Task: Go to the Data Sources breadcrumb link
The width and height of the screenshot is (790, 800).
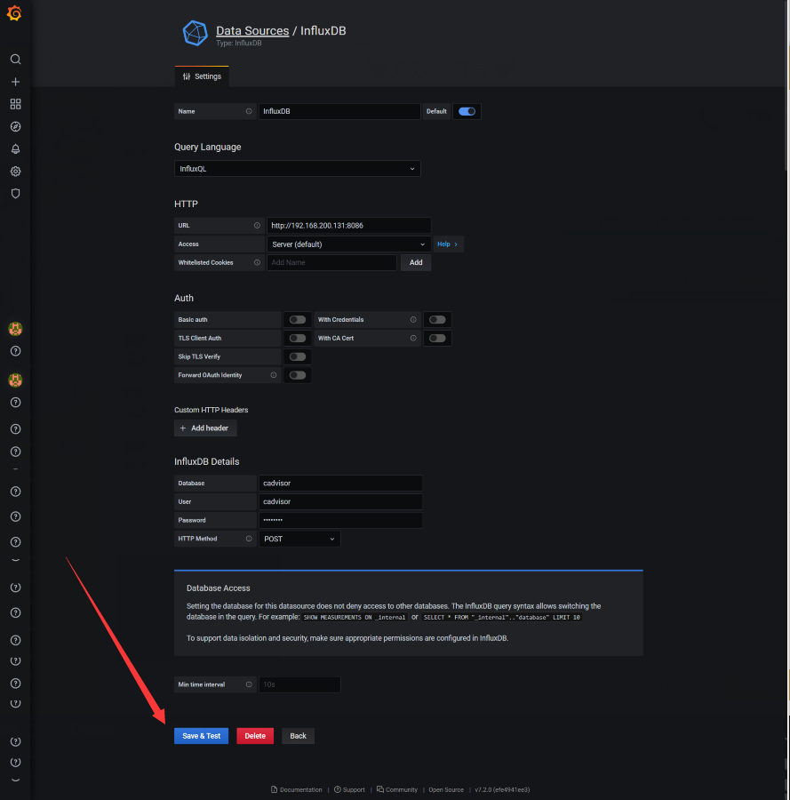Action: pyautogui.click(x=252, y=31)
